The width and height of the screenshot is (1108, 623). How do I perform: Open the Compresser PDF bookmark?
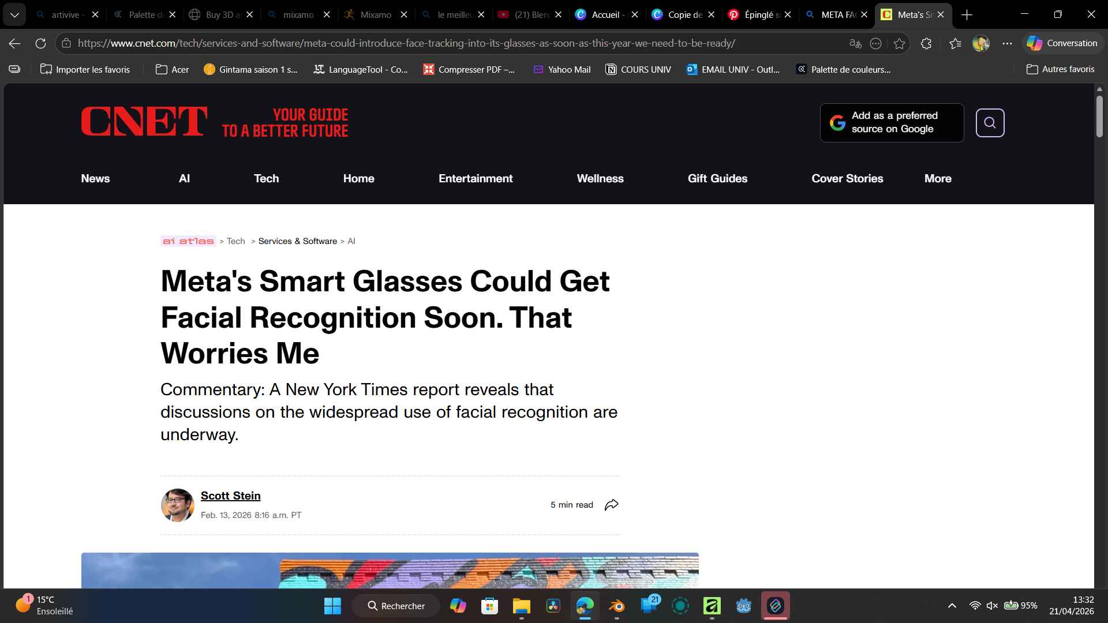[x=469, y=69]
